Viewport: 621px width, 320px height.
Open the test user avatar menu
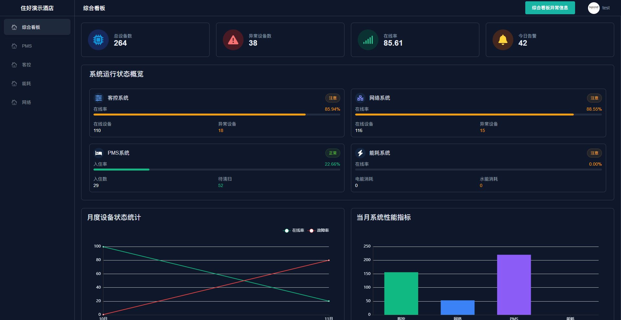coord(594,8)
